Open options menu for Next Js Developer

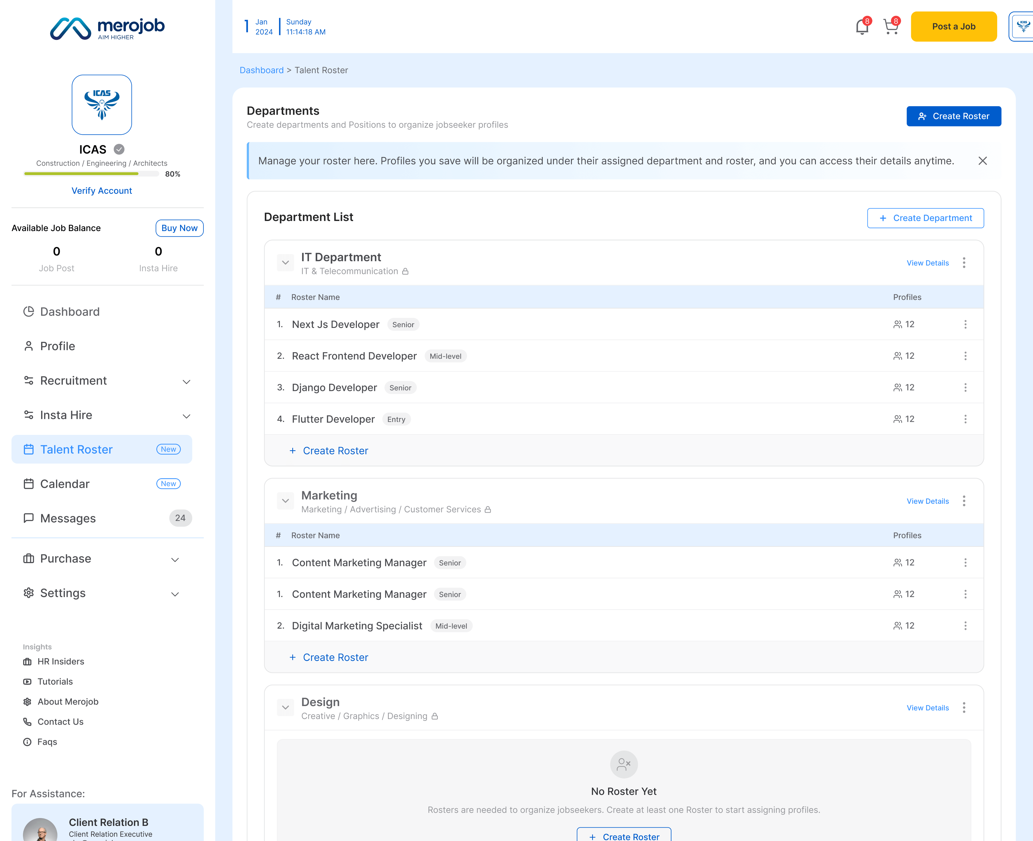click(965, 325)
